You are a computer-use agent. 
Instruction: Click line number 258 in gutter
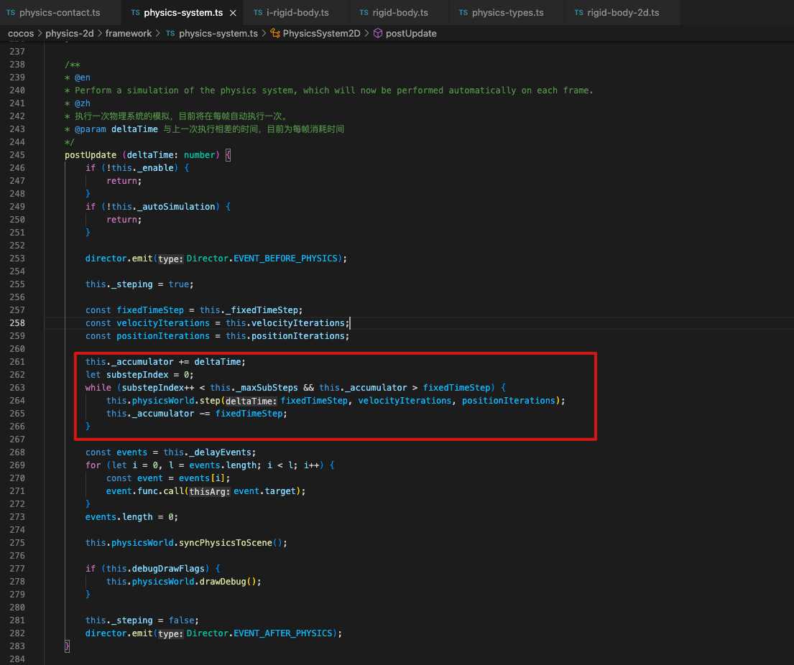click(17, 323)
